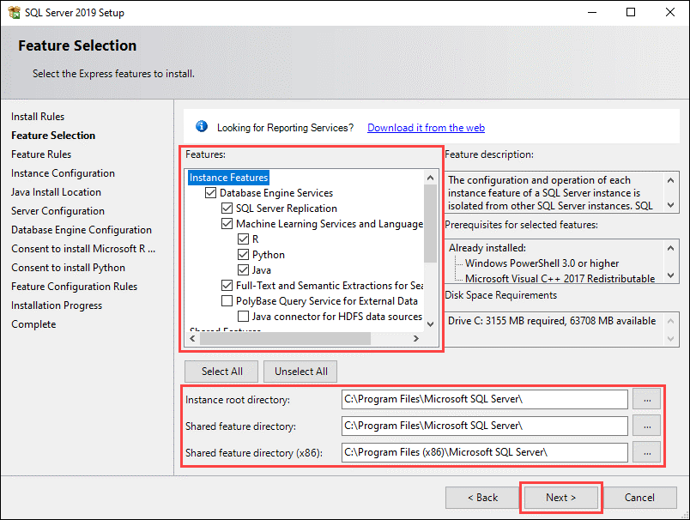Switch to the Java Install Location page
Viewport: 690px width, 520px height.
[56, 191]
